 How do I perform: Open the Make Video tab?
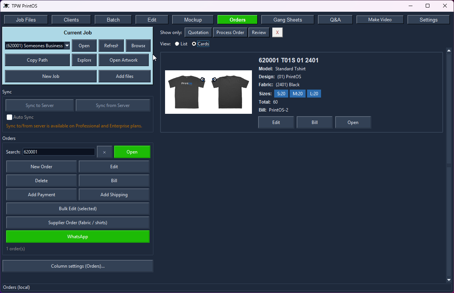pyautogui.click(x=380, y=20)
